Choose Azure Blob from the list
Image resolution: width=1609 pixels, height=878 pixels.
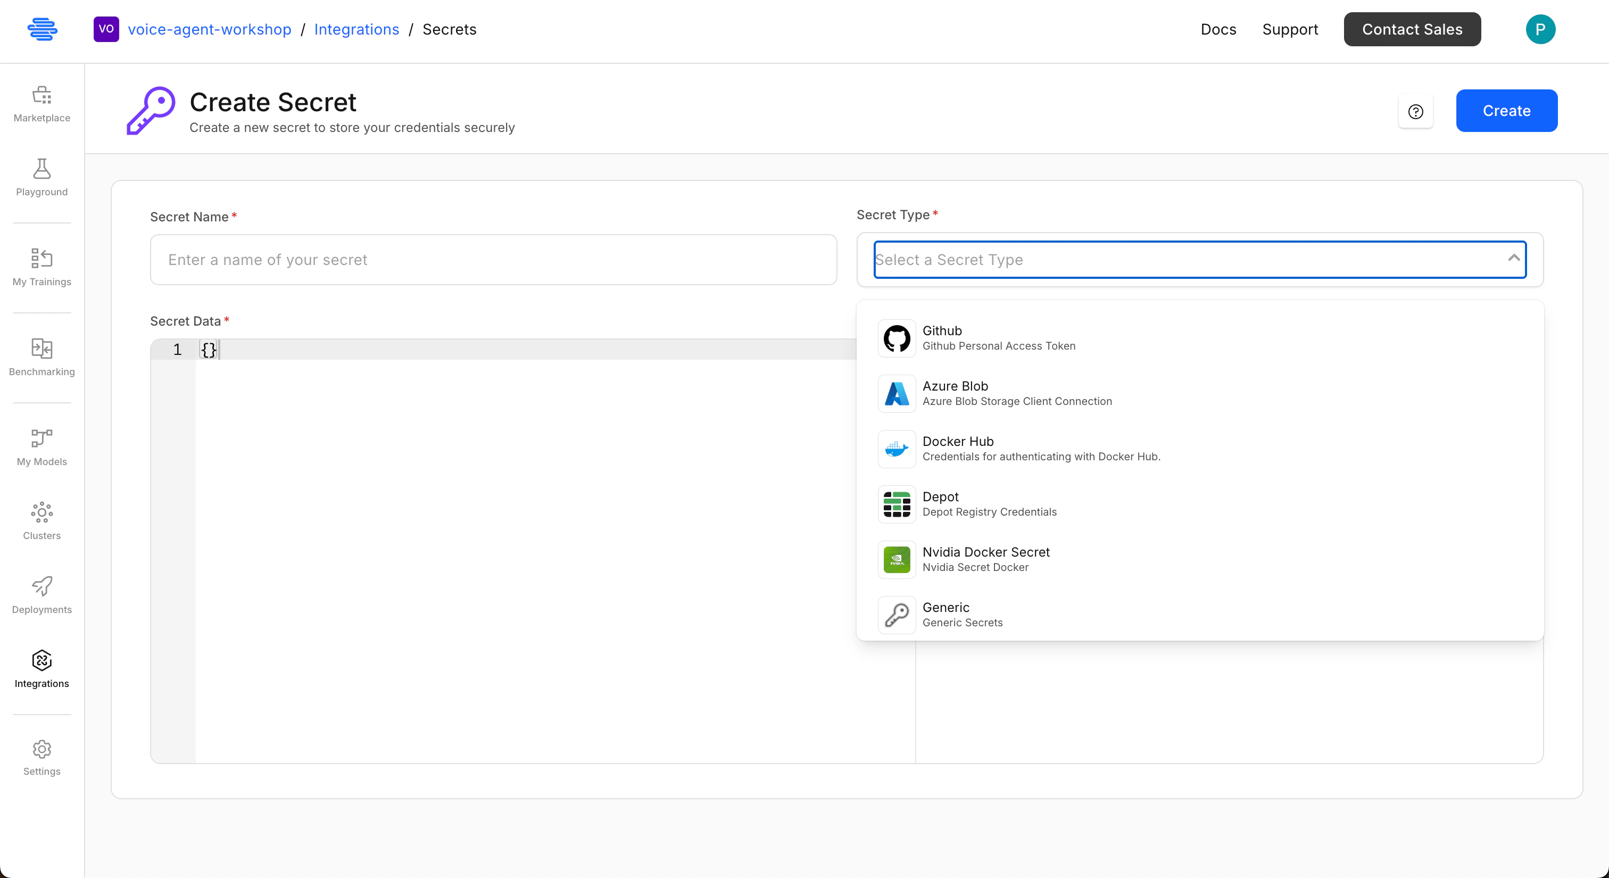coord(1016,393)
